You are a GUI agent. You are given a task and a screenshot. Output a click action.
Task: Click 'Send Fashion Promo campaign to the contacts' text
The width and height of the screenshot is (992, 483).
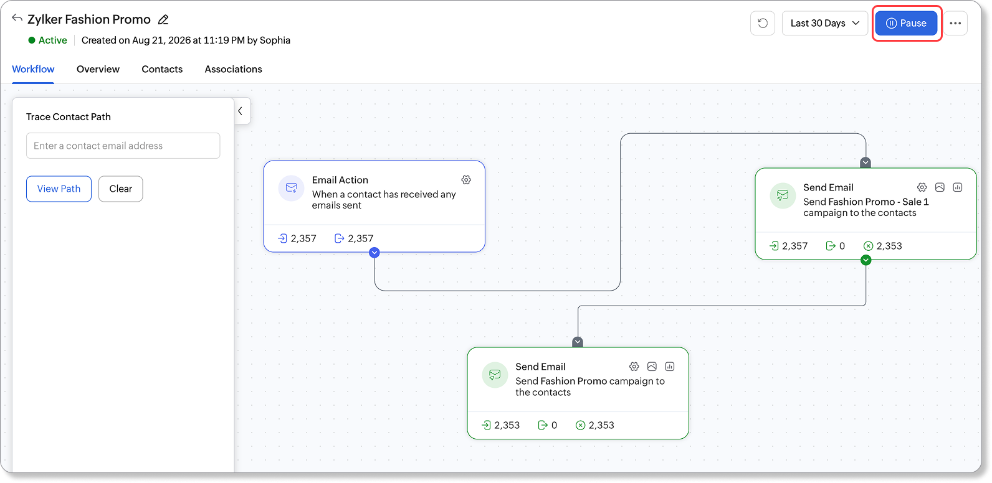coord(590,387)
